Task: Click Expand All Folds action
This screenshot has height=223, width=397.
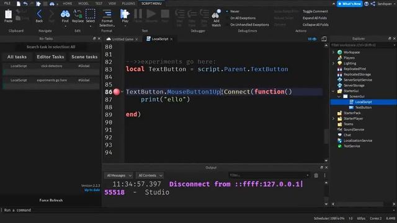Action: (314, 18)
